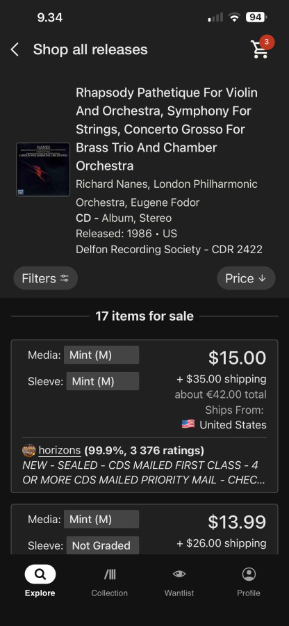Viewport: 289px width, 626px height.
Task: Tap the album cover thumbnail
Action: point(43,169)
